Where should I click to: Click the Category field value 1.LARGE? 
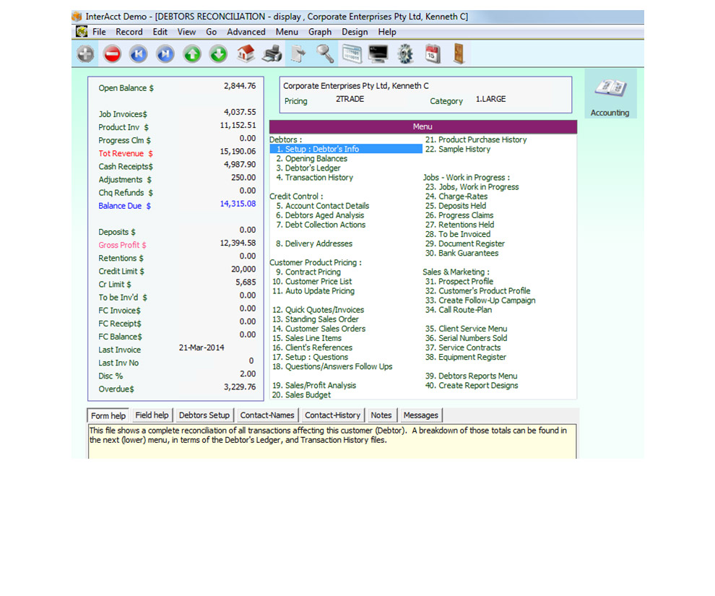pyautogui.click(x=490, y=99)
